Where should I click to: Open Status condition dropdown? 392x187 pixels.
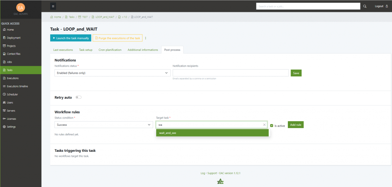[104, 125]
